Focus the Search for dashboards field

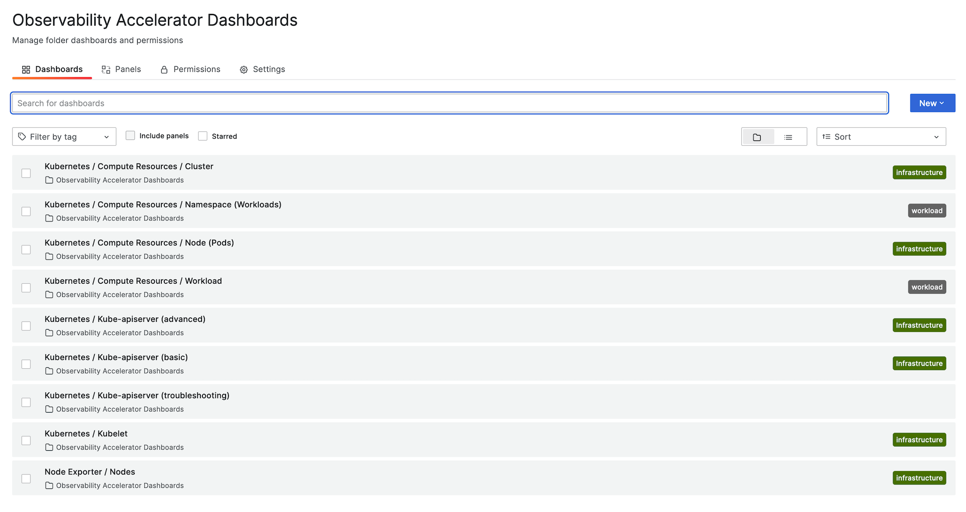coord(449,103)
